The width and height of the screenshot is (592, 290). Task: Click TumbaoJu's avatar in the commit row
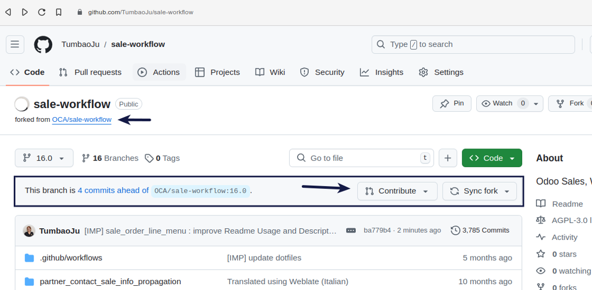[29, 230]
